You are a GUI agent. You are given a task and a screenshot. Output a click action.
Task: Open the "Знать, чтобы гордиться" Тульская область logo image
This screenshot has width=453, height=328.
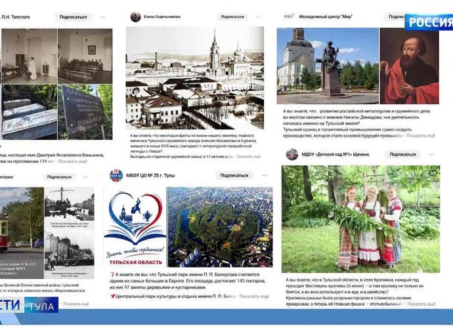tap(135, 227)
